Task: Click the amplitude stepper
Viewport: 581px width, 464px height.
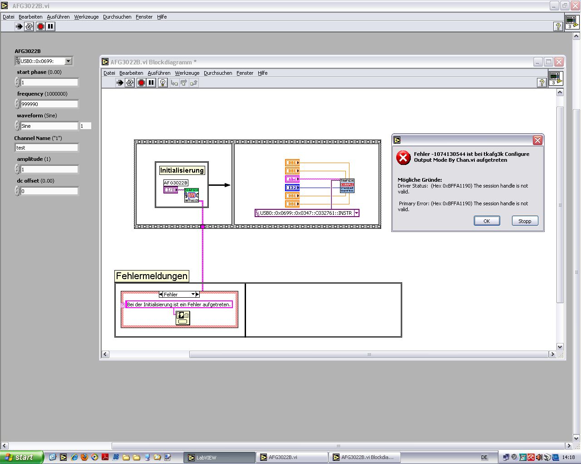Action: tap(17, 169)
